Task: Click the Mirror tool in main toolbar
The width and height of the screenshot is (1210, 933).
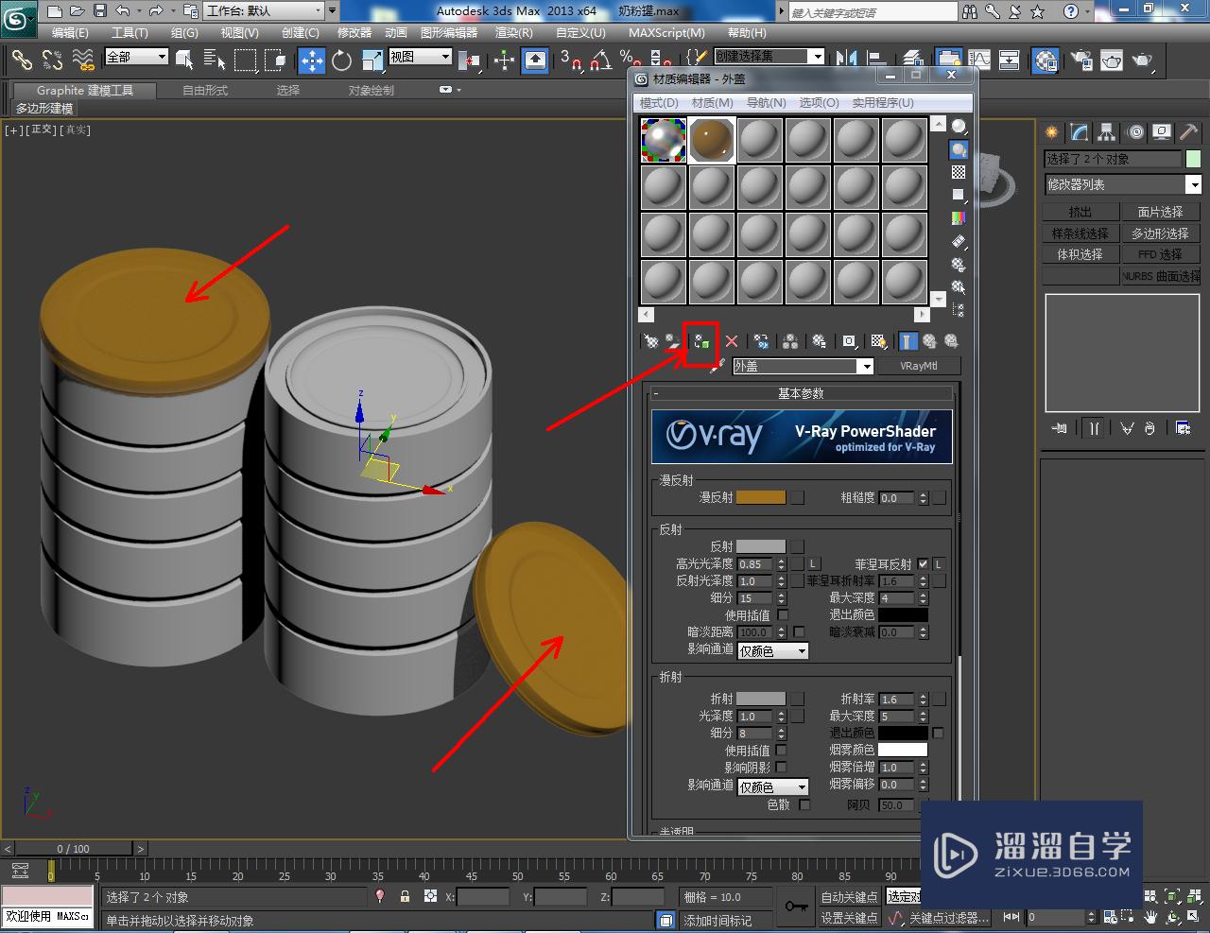Action: pyautogui.click(x=848, y=60)
